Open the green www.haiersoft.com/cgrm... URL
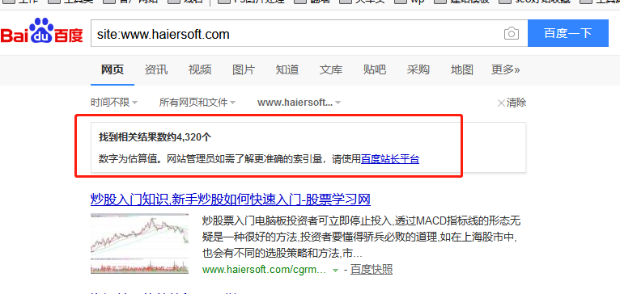 click(x=264, y=270)
